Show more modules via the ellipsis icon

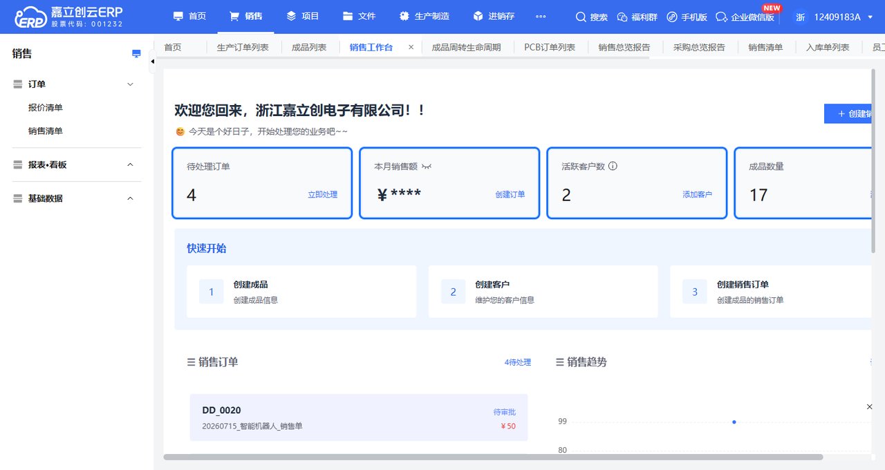tap(541, 17)
